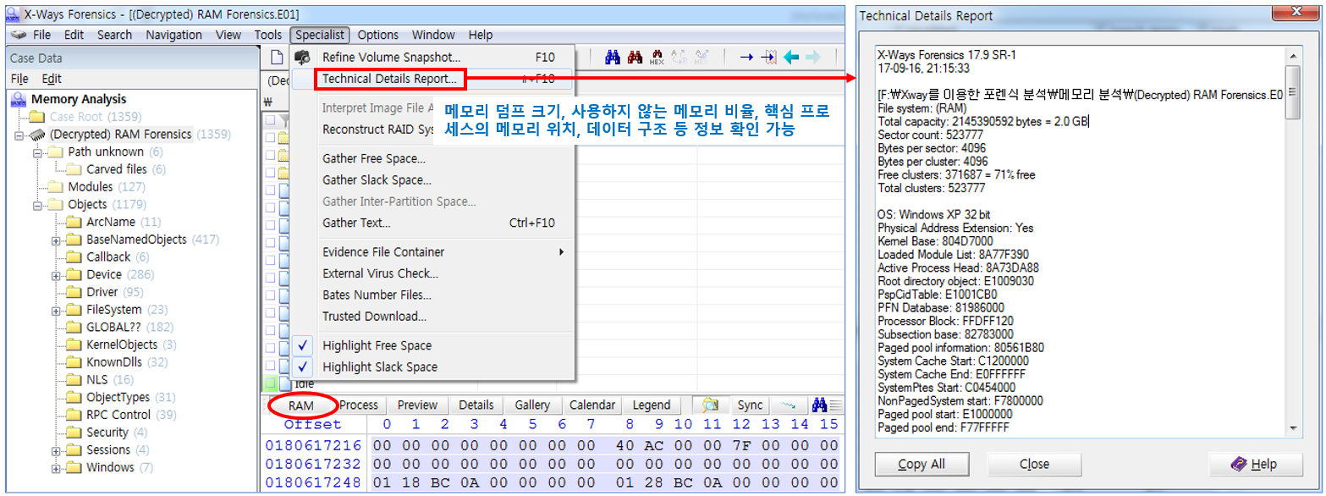Screen dimensions: 1326x496
Task: Click the pale teal Forward navigation arrow
Action: click(x=812, y=57)
